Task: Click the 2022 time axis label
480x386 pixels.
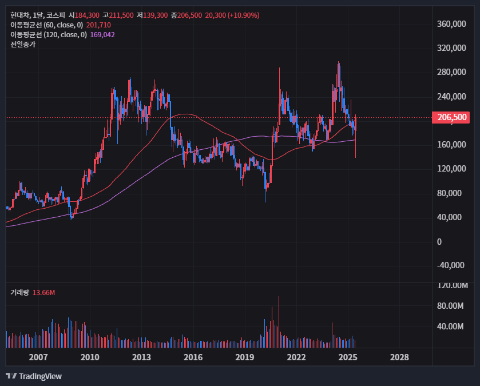Action: coord(296,357)
